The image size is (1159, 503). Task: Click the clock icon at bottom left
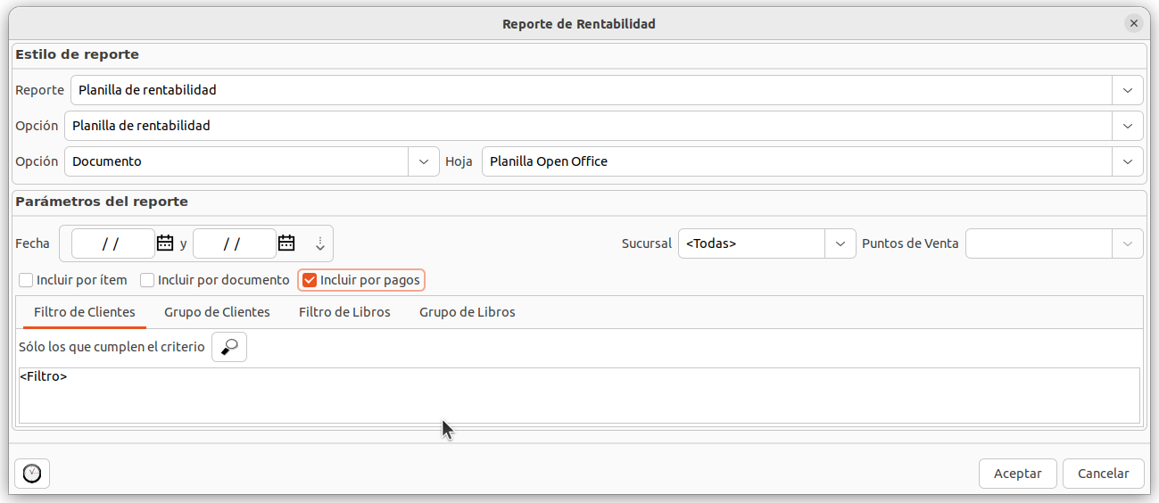point(32,474)
